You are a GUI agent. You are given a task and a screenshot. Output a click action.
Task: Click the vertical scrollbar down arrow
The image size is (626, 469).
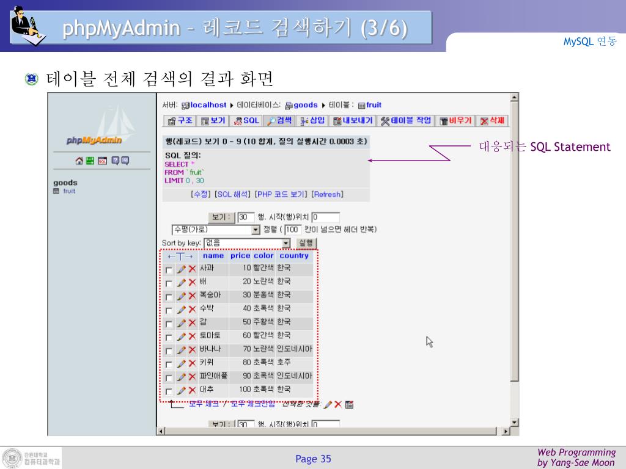click(514, 423)
